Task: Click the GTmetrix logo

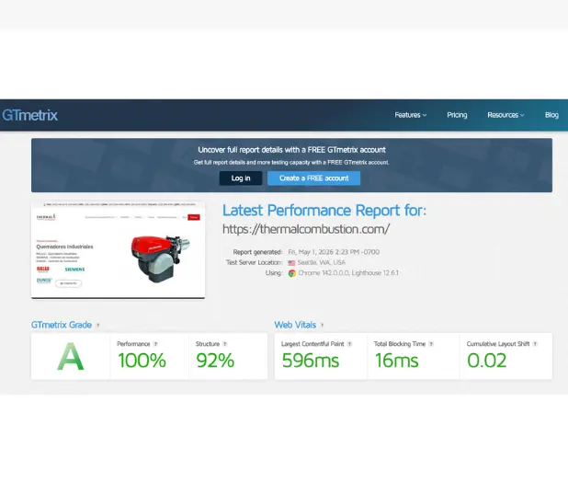Action: [x=29, y=115]
